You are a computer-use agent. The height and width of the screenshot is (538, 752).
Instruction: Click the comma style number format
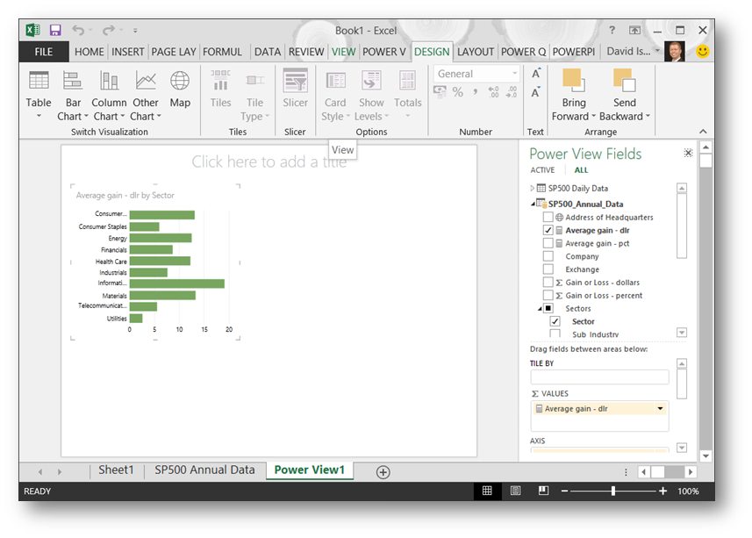point(476,92)
